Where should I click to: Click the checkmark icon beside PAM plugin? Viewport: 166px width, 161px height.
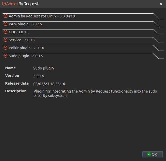click(5, 24)
